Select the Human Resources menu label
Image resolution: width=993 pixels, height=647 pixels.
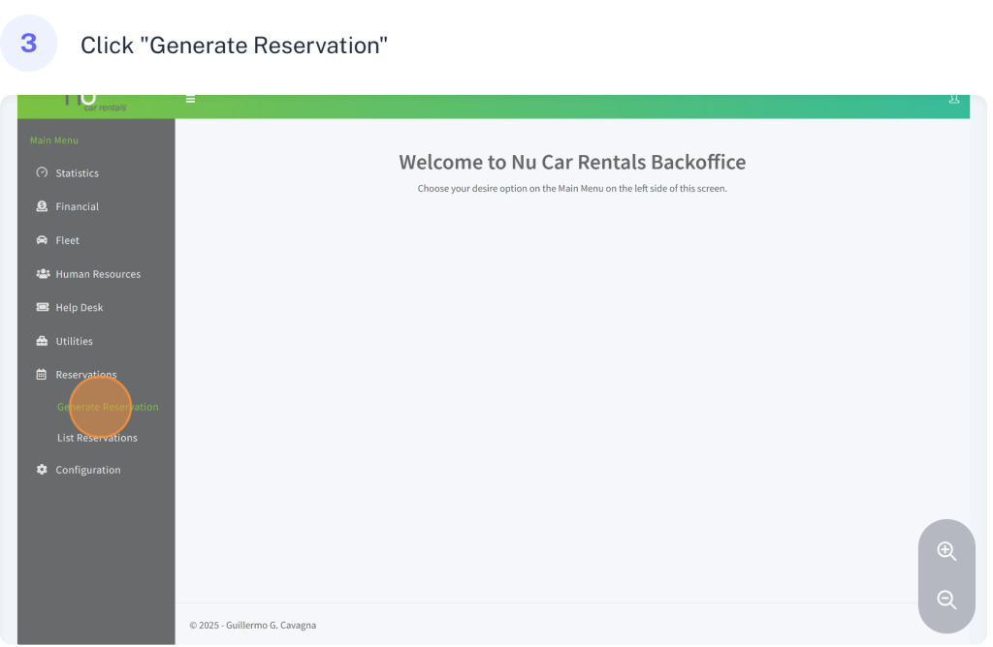(x=98, y=274)
